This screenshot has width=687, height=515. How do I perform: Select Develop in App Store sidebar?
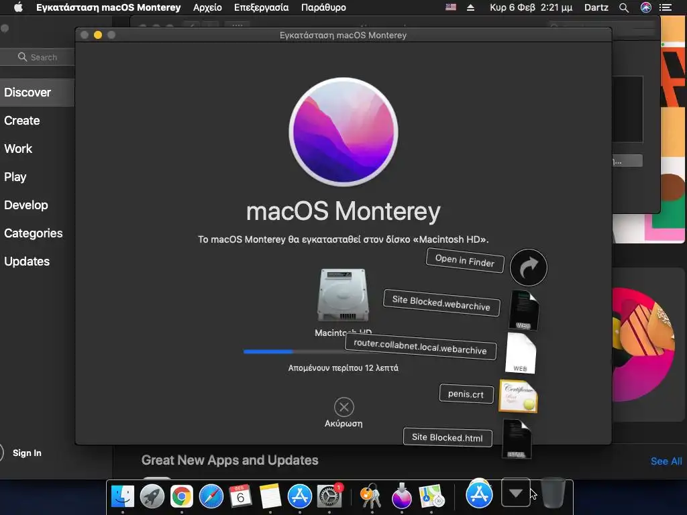tap(26, 205)
